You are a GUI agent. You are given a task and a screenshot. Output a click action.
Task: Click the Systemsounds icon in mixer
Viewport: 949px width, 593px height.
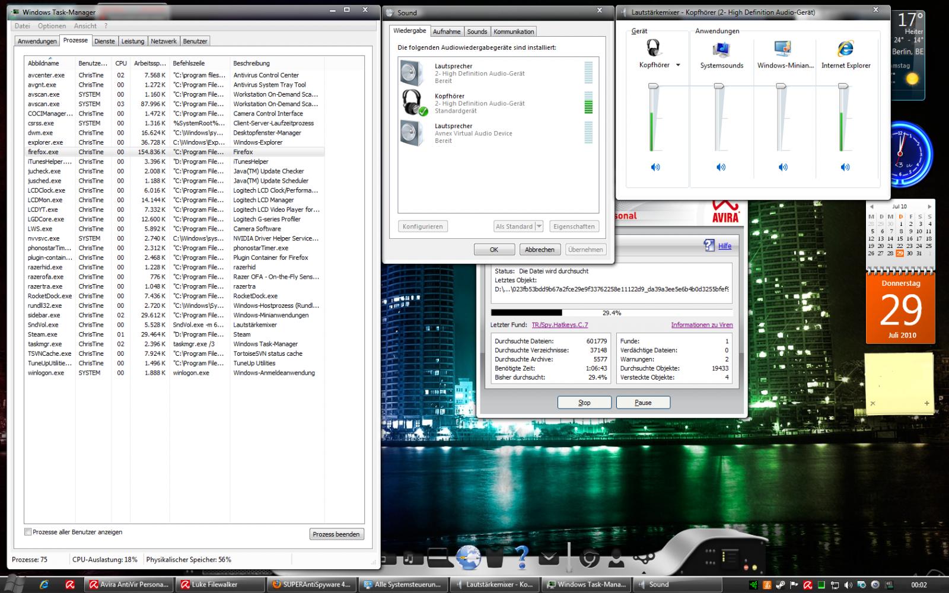click(721, 49)
